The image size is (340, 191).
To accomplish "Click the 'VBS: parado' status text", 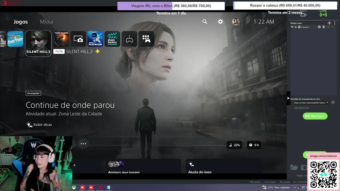I will (255, 182).
